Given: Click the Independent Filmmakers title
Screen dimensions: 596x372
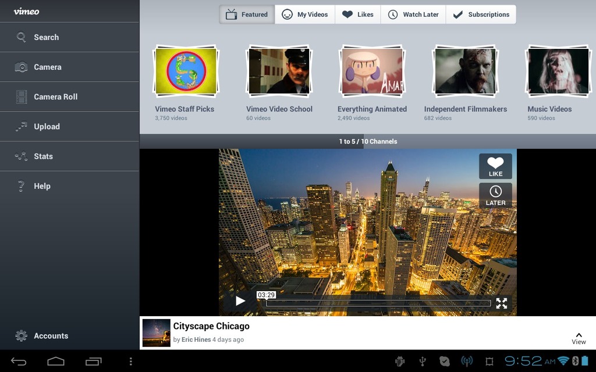Looking at the screenshot, I should [x=466, y=109].
